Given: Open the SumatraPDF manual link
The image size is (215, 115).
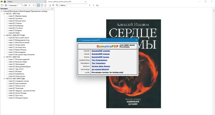Looking at the screenshot, I should [101, 54].
